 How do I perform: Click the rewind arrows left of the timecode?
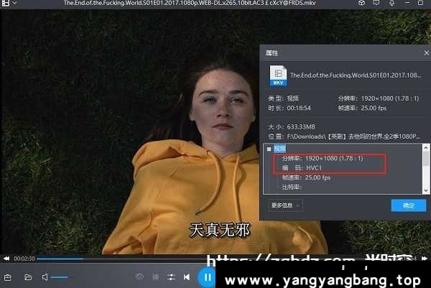6,259
